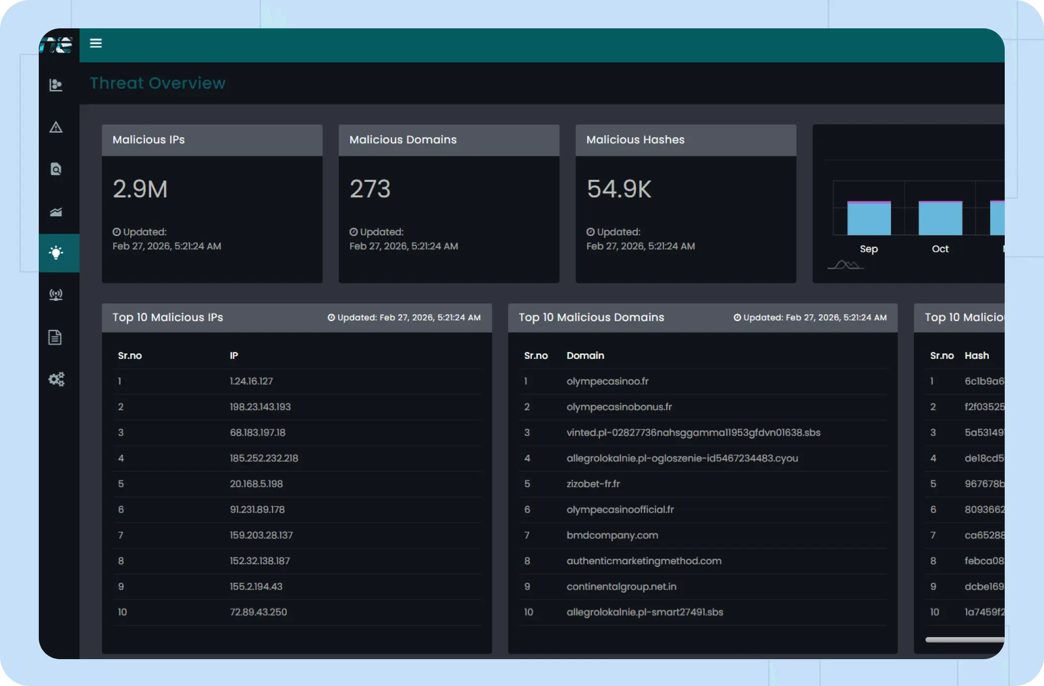Click the 54.9K Malicious Hashes count
Screen dimensions: 1044x686
point(619,189)
